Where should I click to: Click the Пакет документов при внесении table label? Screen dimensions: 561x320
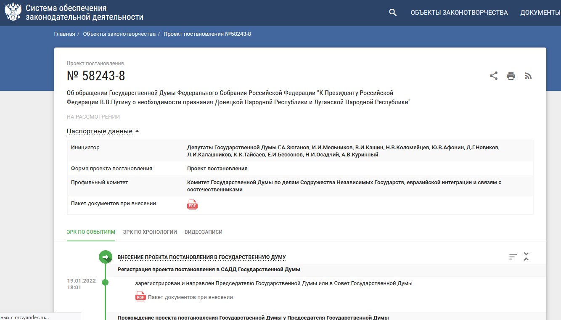pyautogui.click(x=114, y=203)
